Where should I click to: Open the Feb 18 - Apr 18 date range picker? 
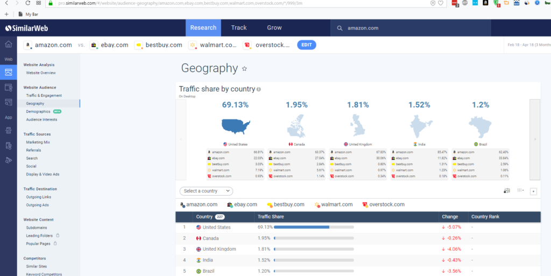click(x=527, y=45)
